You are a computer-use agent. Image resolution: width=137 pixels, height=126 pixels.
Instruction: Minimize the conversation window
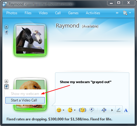click(111, 3)
